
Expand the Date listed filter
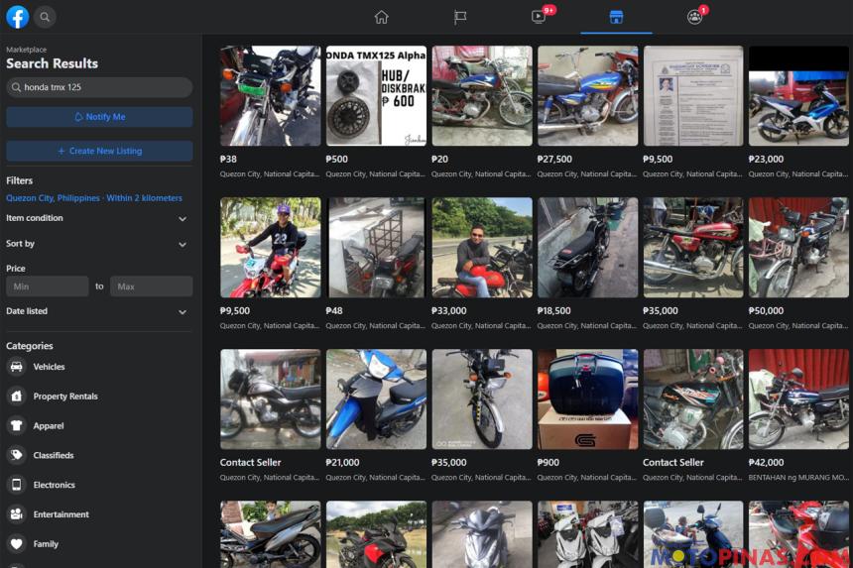pos(98,311)
